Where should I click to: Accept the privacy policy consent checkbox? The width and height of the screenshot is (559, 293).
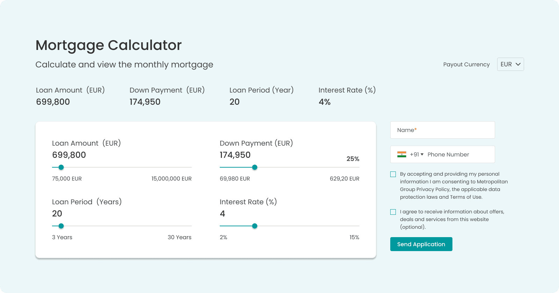[x=393, y=174]
